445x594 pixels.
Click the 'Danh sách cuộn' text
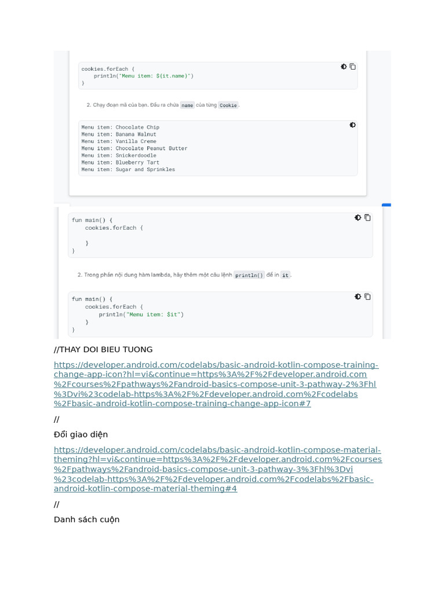(x=86, y=519)
